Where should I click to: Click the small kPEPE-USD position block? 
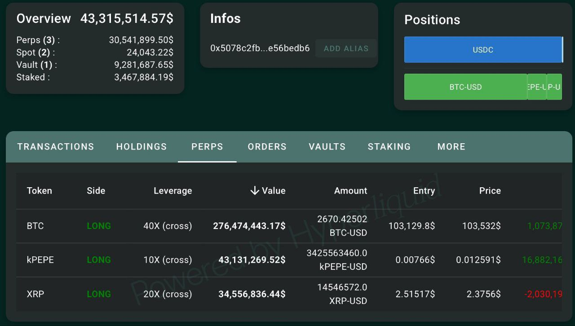pos(537,87)
